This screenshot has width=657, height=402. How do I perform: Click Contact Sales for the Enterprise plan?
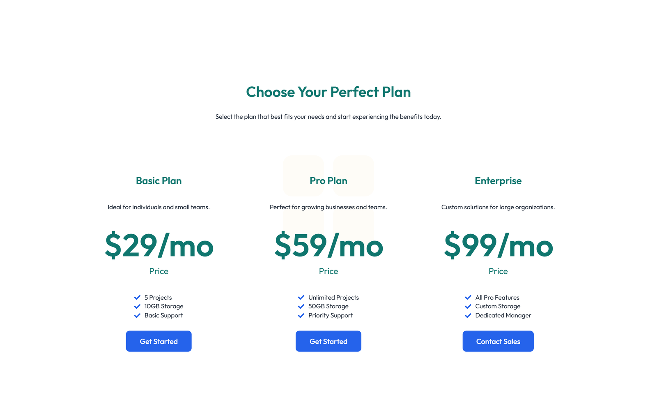click(498, 341)
